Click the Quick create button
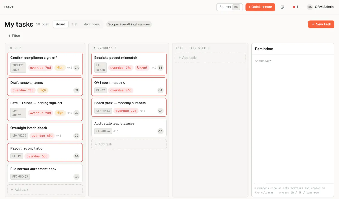 tap(260, 7)
